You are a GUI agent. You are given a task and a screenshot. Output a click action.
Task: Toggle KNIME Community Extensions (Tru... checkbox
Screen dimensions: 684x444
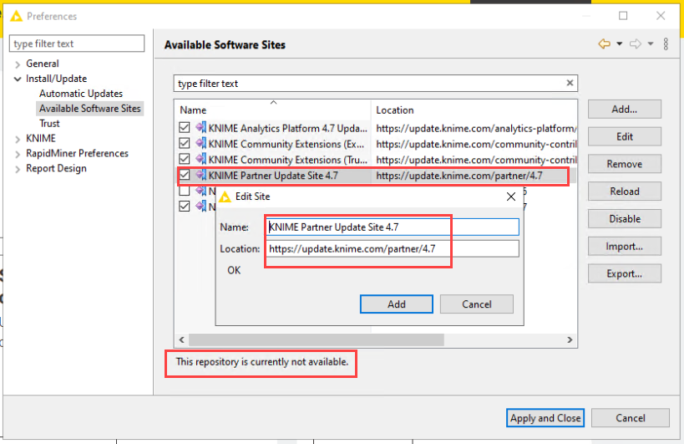tap(185, 159)
